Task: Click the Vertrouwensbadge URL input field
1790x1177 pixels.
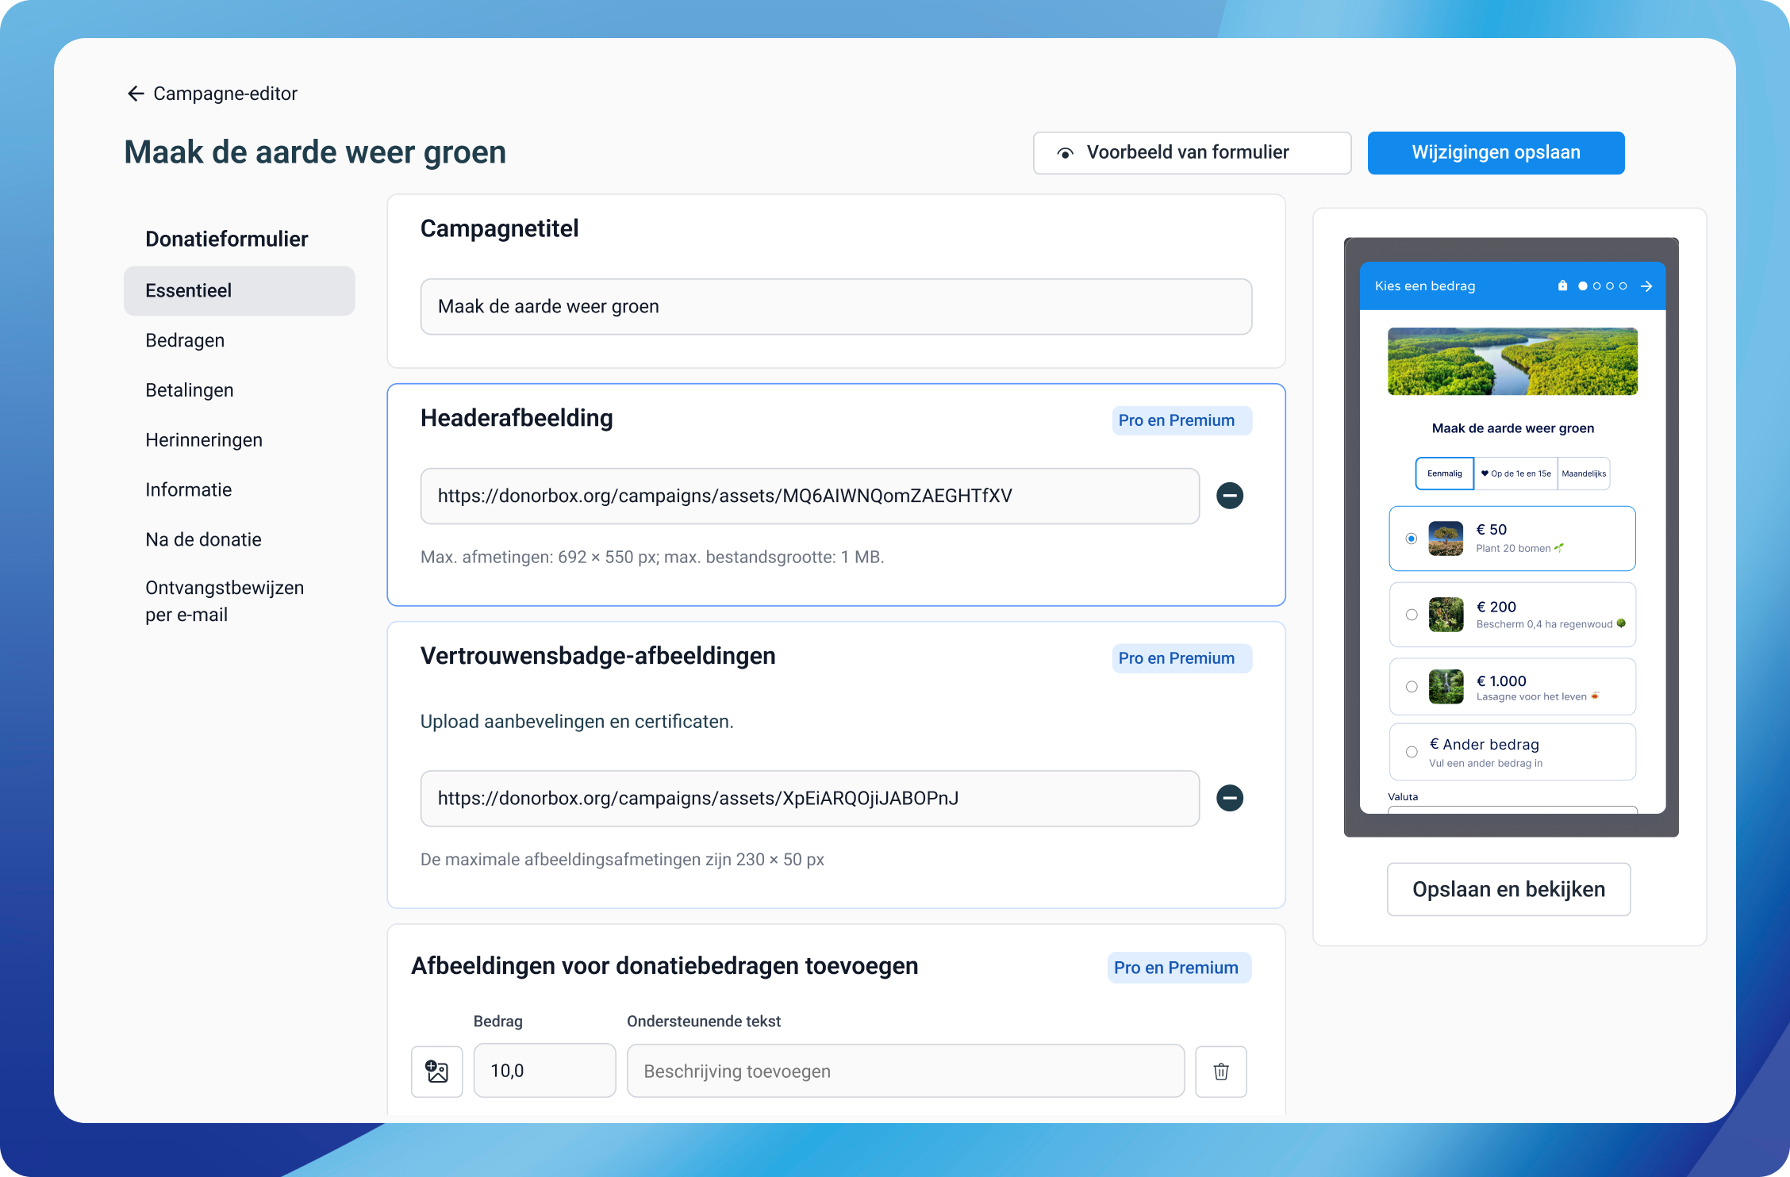Action: tap(809, 799)
